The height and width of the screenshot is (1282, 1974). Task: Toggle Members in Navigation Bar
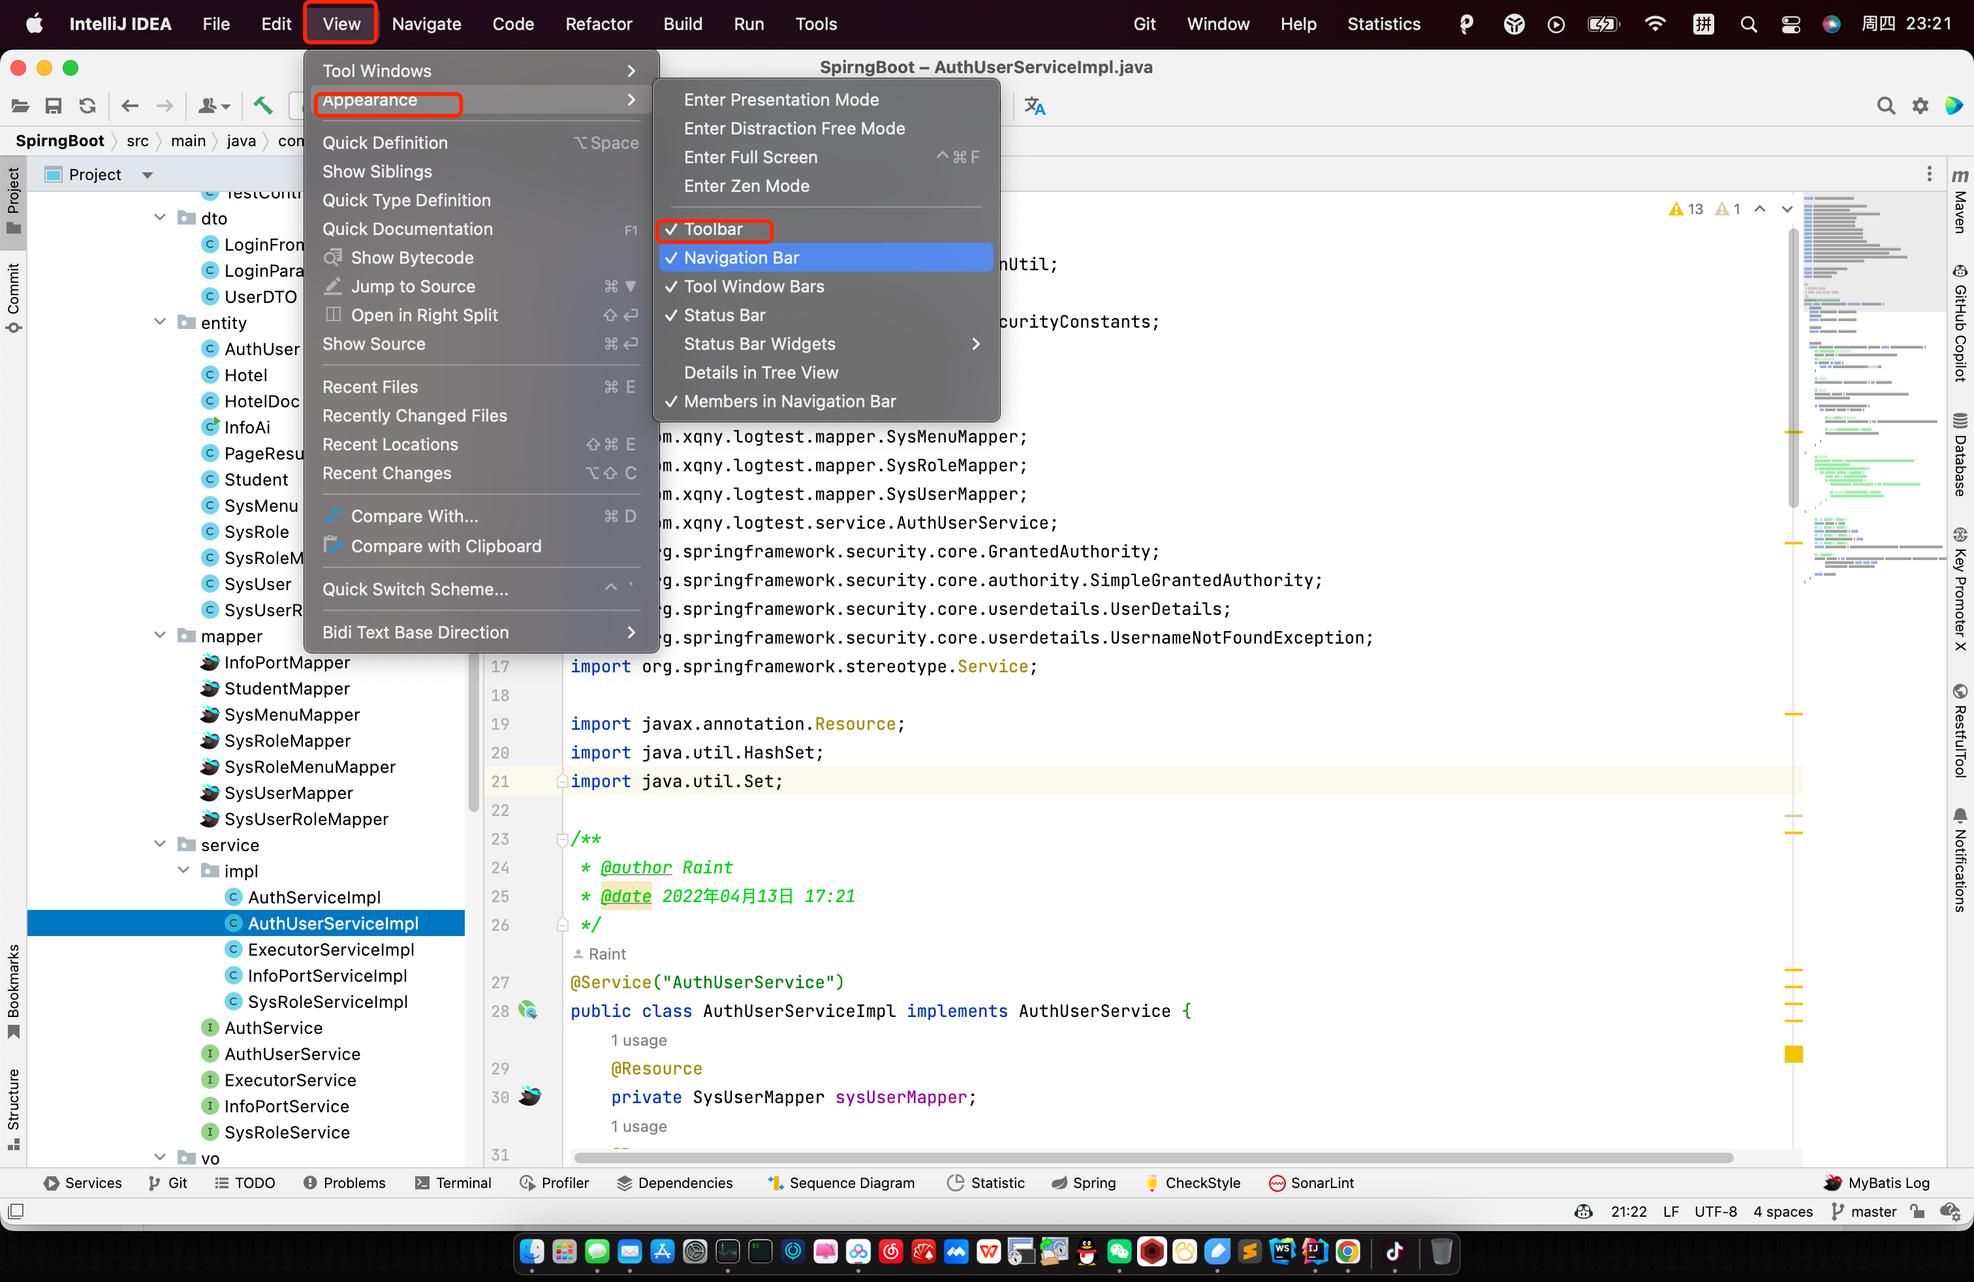click(x=826, y=401)
